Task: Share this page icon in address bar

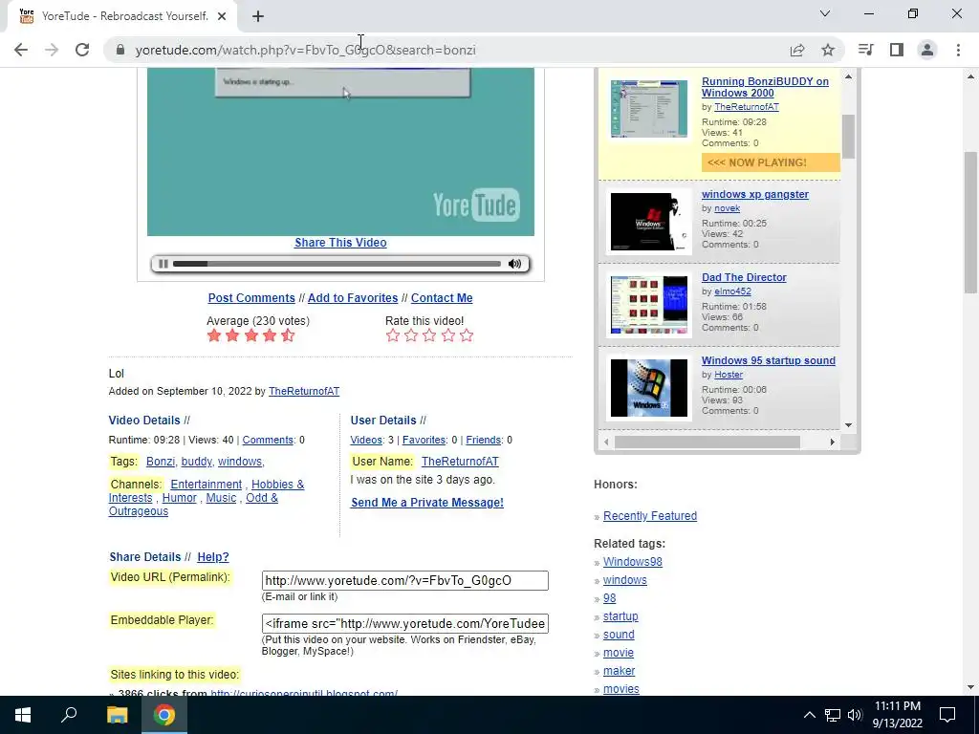Action: click(x=797, y=50)
